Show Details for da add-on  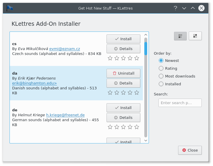(123, 83)
